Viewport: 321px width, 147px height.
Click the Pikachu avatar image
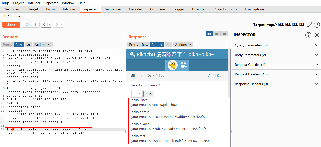coord(172,65)
